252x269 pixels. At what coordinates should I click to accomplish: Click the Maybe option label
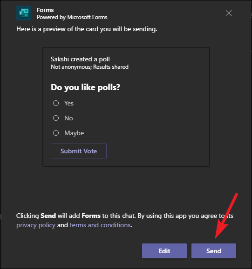[74, 133]
